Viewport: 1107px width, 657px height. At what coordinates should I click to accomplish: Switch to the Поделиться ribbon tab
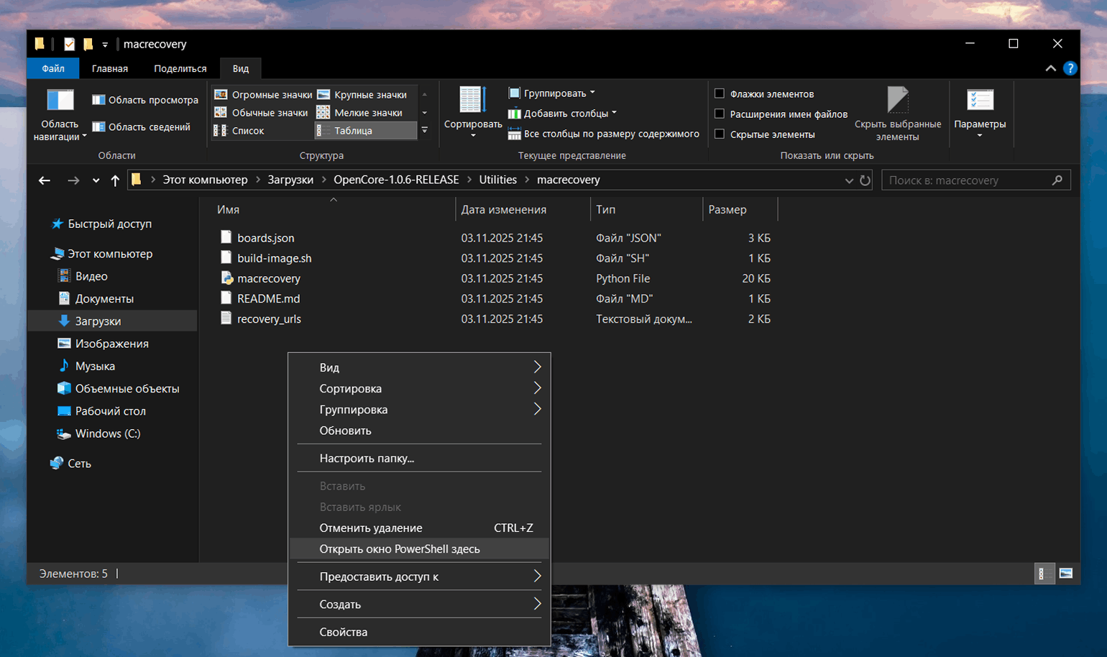(x=180, y=68)
